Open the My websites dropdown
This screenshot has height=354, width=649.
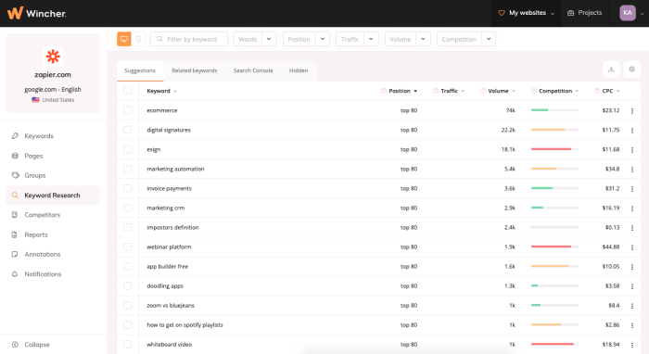(x=526, y=13)
